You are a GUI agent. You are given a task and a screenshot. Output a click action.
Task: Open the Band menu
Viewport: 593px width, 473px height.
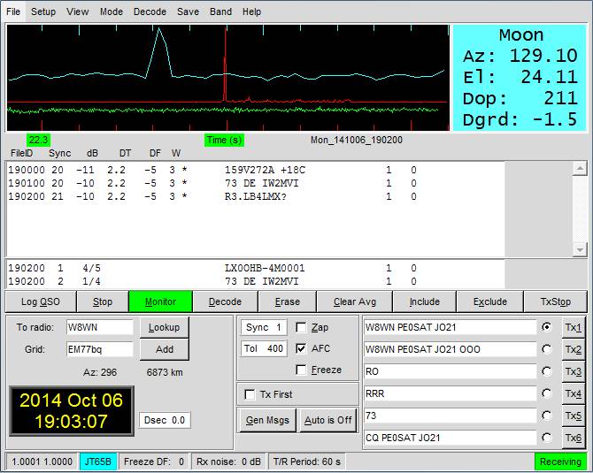(x=221, y=11)
